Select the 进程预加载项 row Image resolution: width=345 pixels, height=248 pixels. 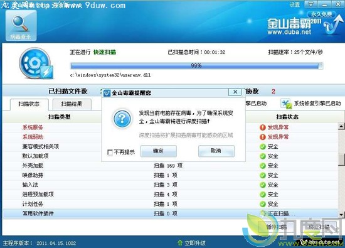[171, 195]
